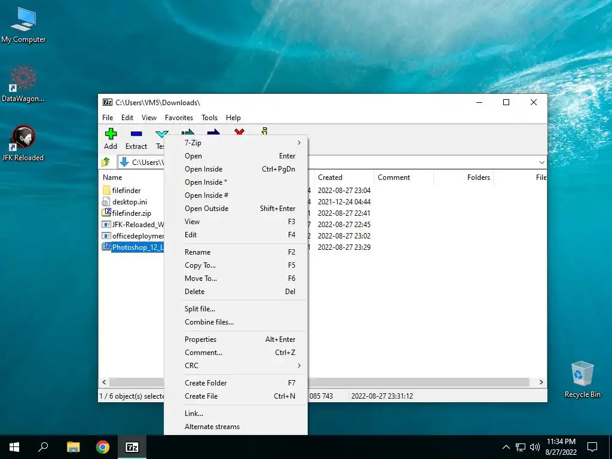The image size is (612, 459).
Task: Click the taskbar search magnifier
Action: (x=43, y=447)
